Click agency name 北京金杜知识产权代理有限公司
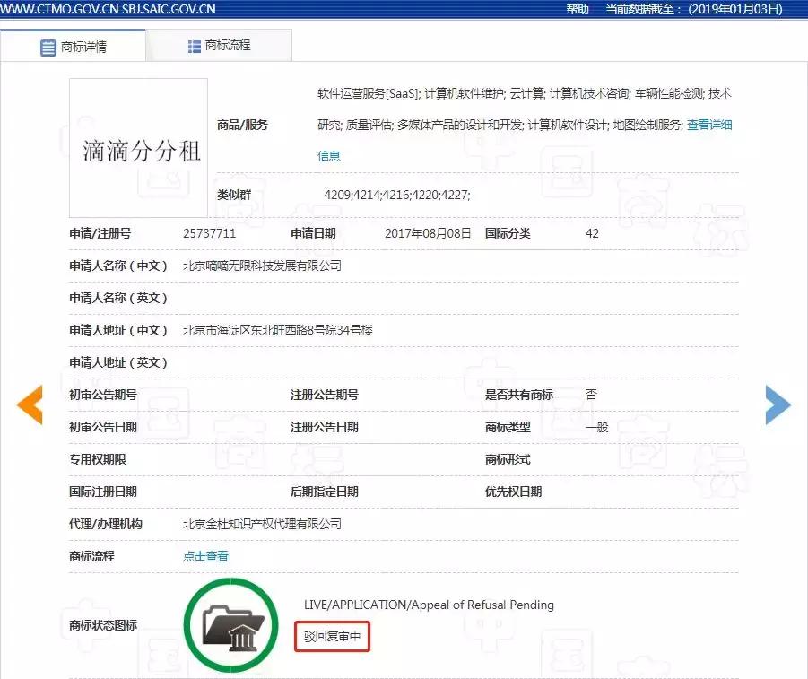This screenshot has height=679, width=808. pyautogui.click(x=262, y=523)
